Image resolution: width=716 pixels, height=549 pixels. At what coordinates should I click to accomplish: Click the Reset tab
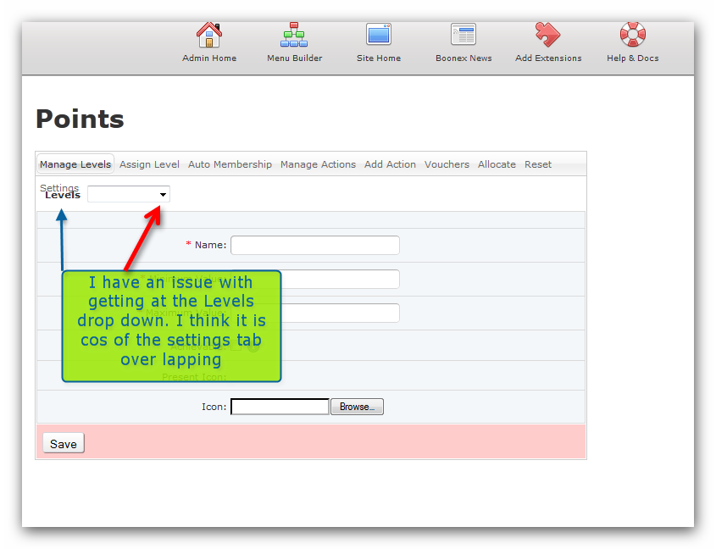coord(538,164)
